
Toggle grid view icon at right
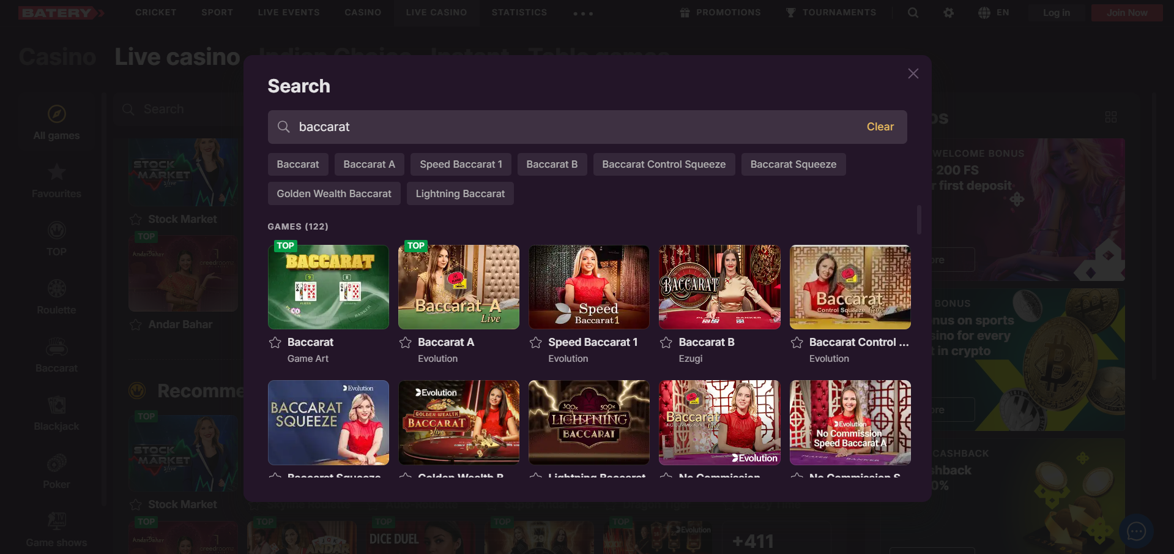(x=1111, y=117)
